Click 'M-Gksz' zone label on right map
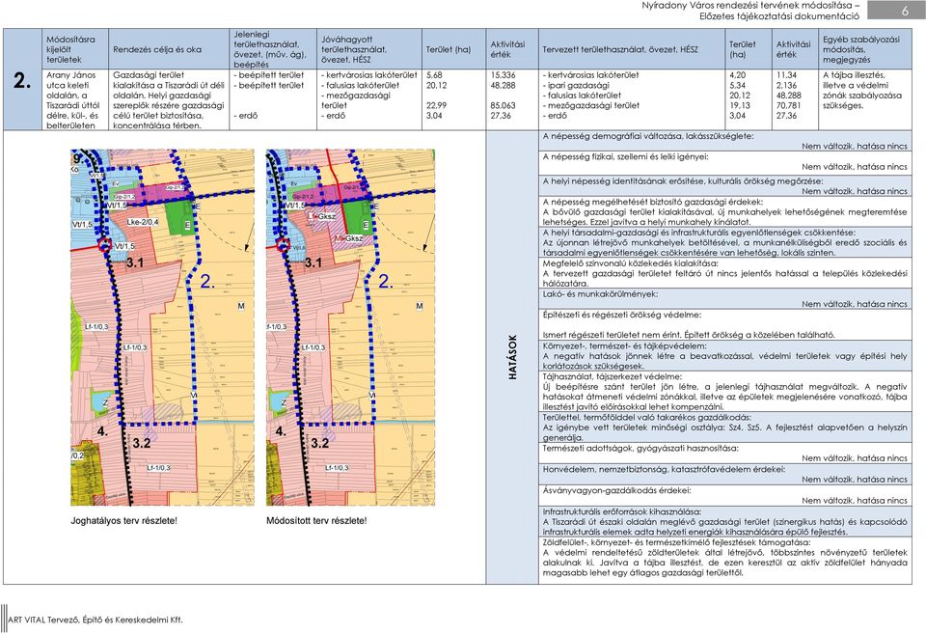This screenshot has width=926, height=634. pos(349,238)
